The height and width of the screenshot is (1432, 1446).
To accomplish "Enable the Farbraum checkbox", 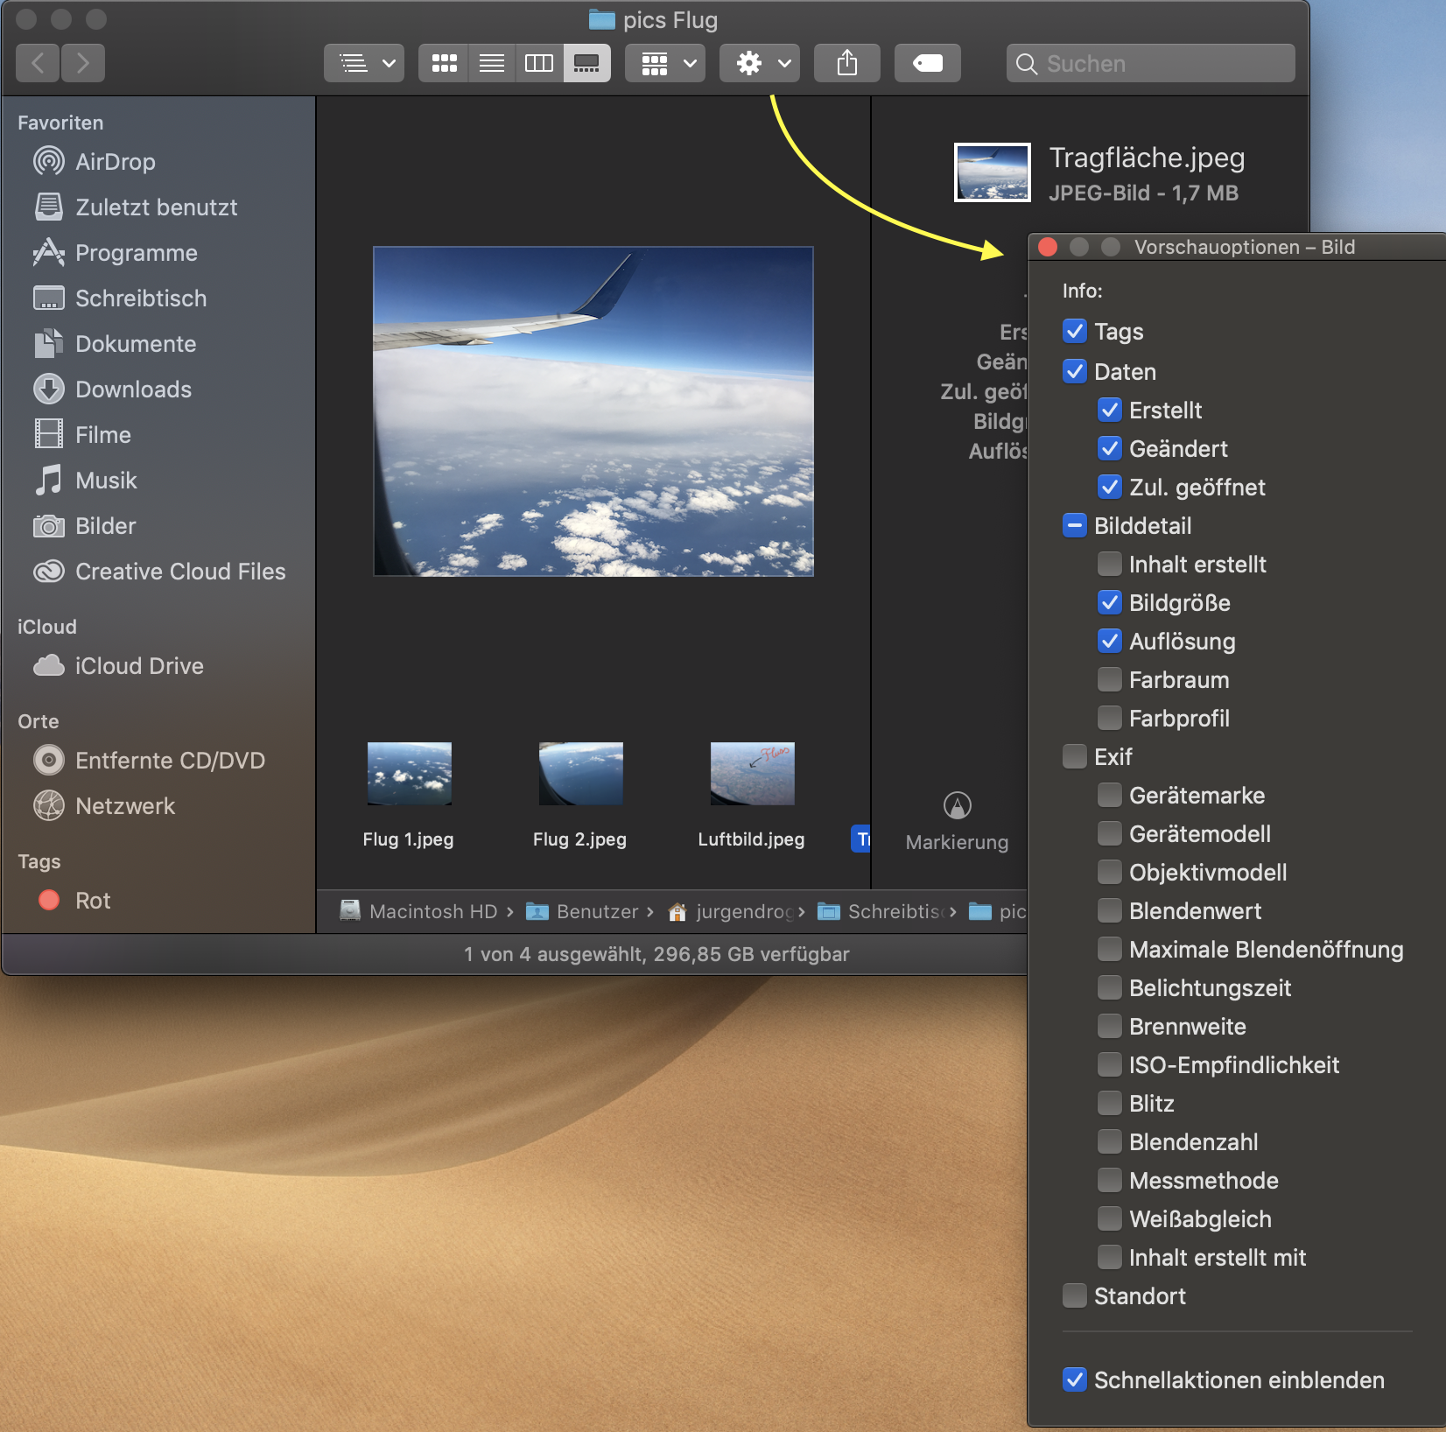I will pos(1110,679).
